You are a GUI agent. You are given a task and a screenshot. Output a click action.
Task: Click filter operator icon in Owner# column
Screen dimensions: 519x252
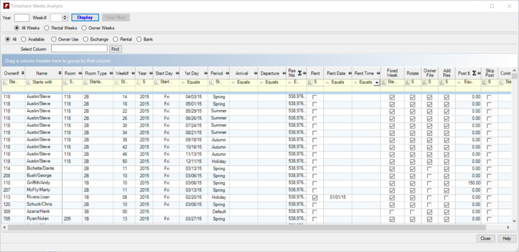tap(6, 82)
